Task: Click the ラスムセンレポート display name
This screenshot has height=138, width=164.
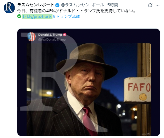Action: (x=36, y=5)
